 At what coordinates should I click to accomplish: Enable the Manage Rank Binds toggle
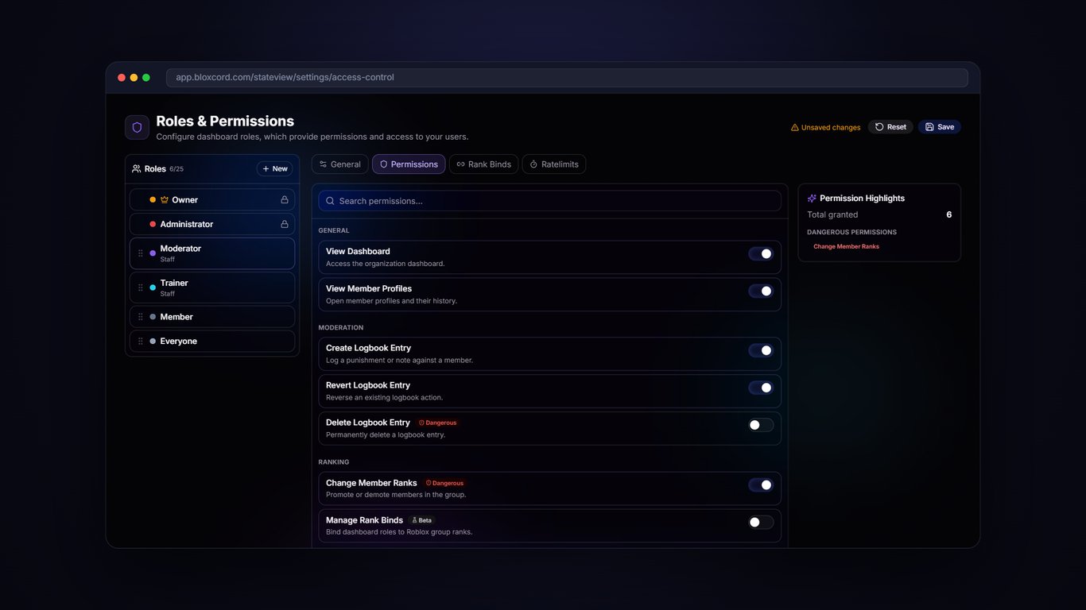[x=761, y=523]
